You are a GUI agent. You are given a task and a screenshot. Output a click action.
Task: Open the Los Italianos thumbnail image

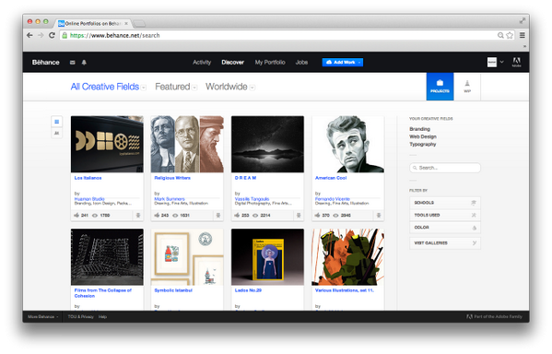pyautogui.click(x=107, y=144)
